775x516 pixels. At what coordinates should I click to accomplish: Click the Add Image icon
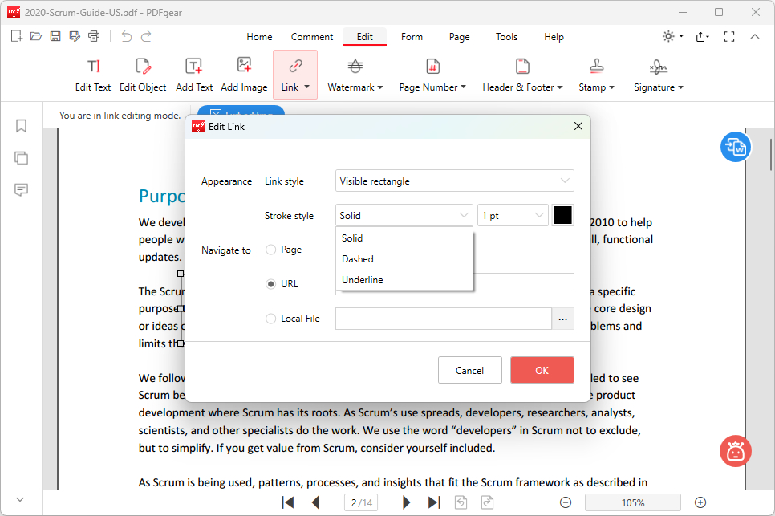pyautogui.click(x=244, y=67)
